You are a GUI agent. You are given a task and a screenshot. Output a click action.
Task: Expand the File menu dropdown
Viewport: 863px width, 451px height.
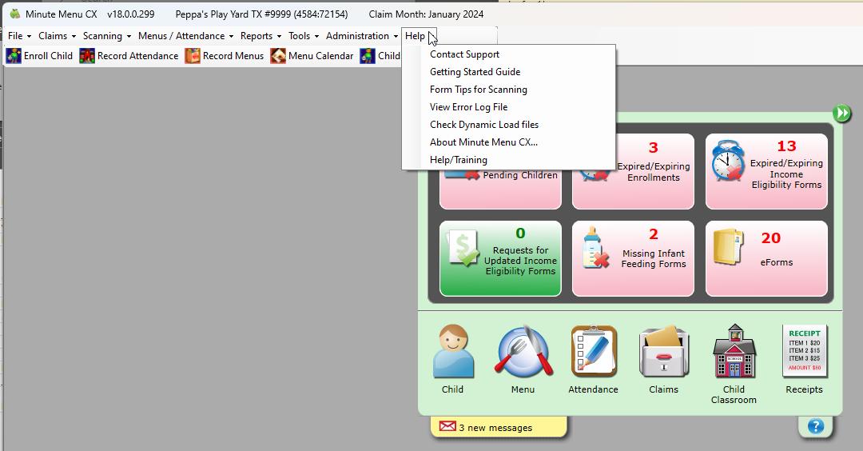click(x=19, y=36)
